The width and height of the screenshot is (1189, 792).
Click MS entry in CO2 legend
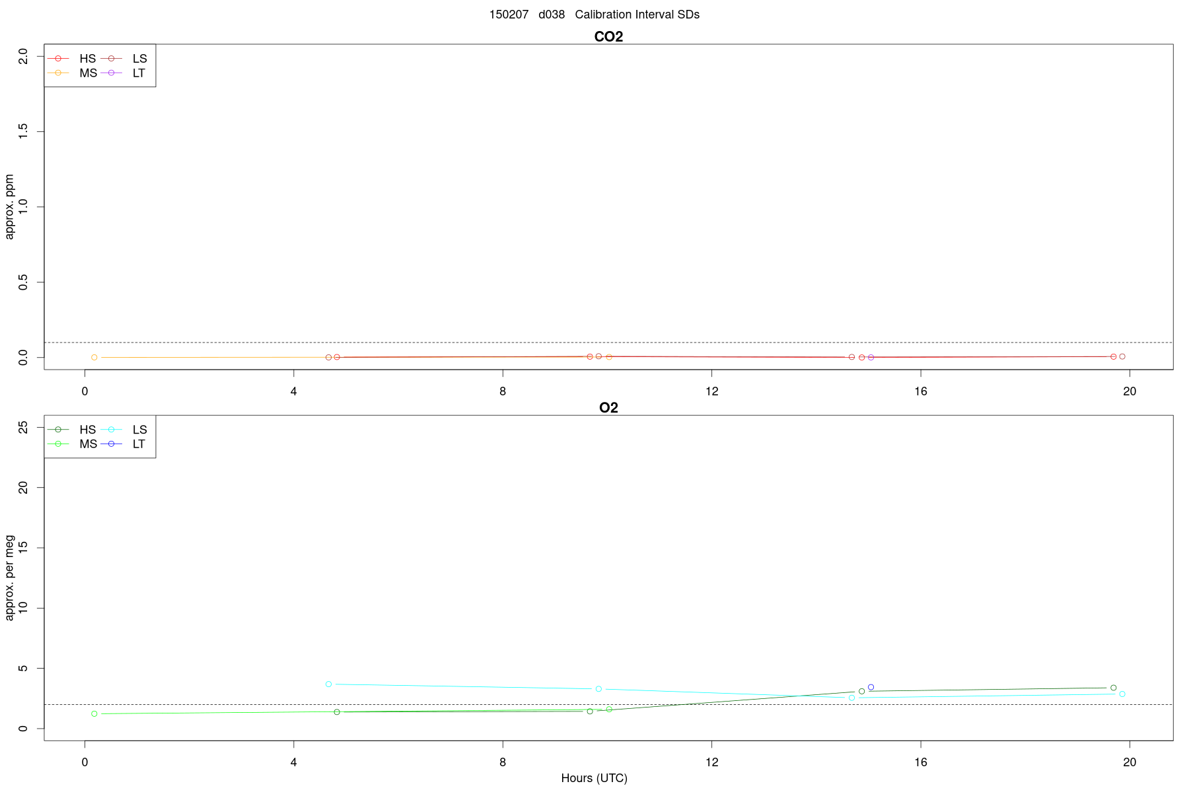tap(72, 73)
